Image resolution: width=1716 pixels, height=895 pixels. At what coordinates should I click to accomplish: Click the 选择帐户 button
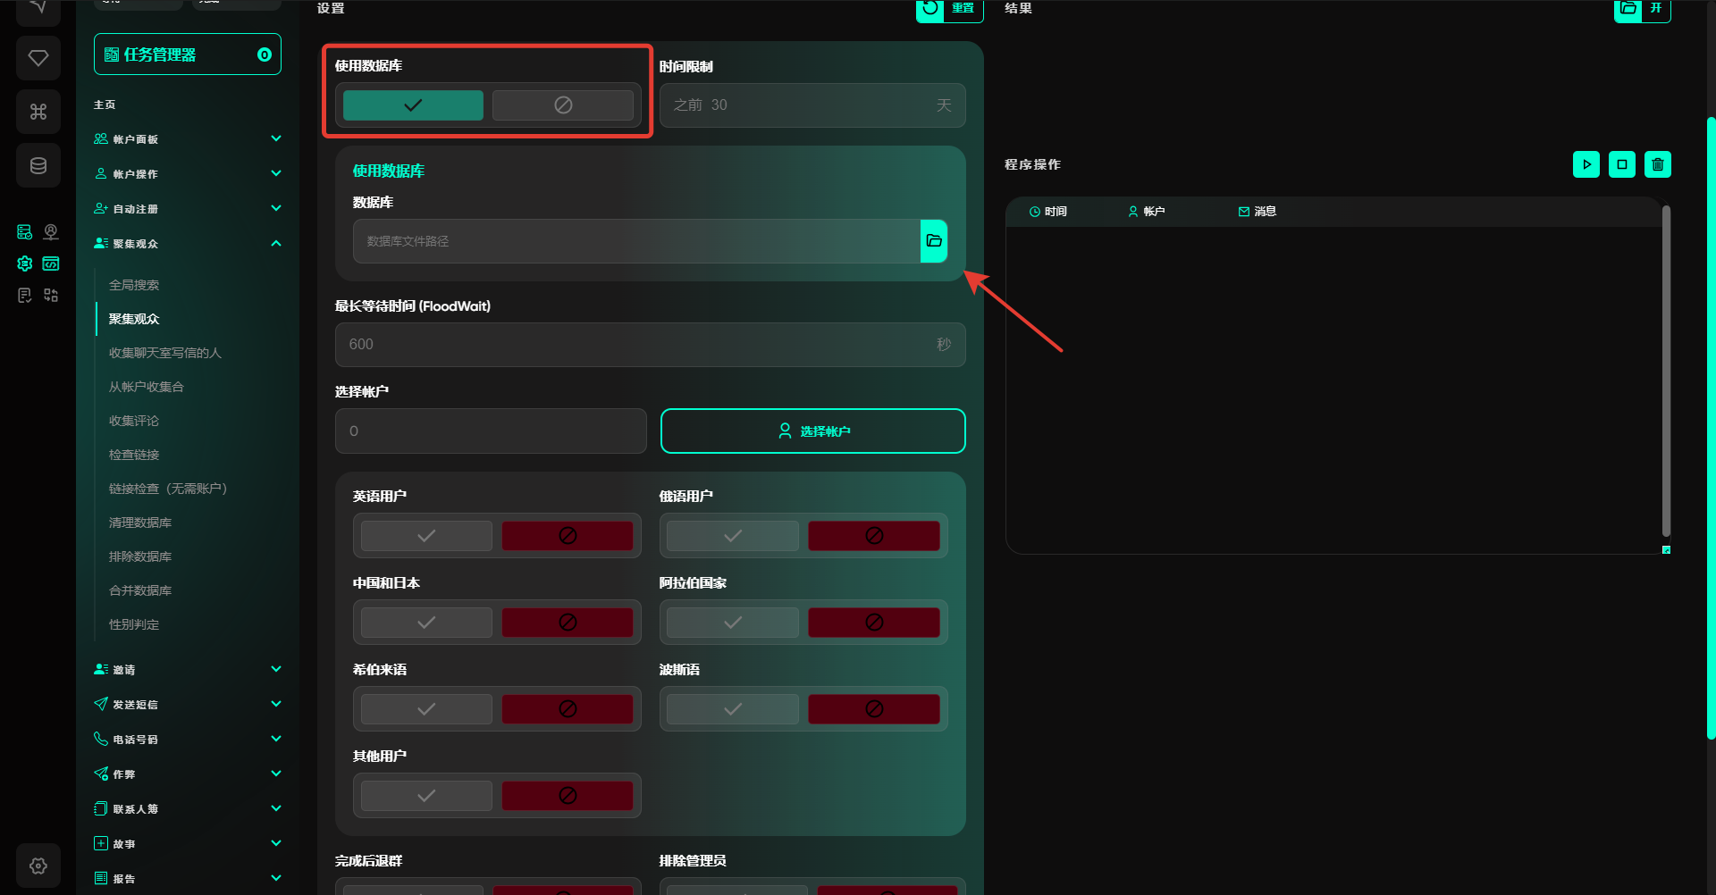pos(812,431)
